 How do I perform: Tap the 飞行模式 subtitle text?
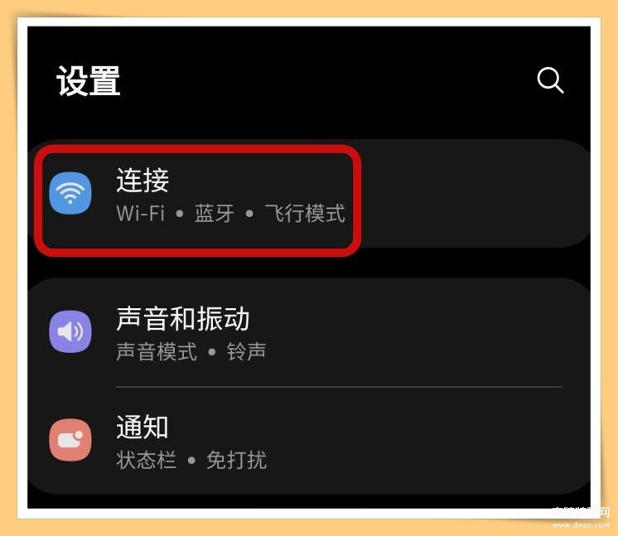[305, 213]
